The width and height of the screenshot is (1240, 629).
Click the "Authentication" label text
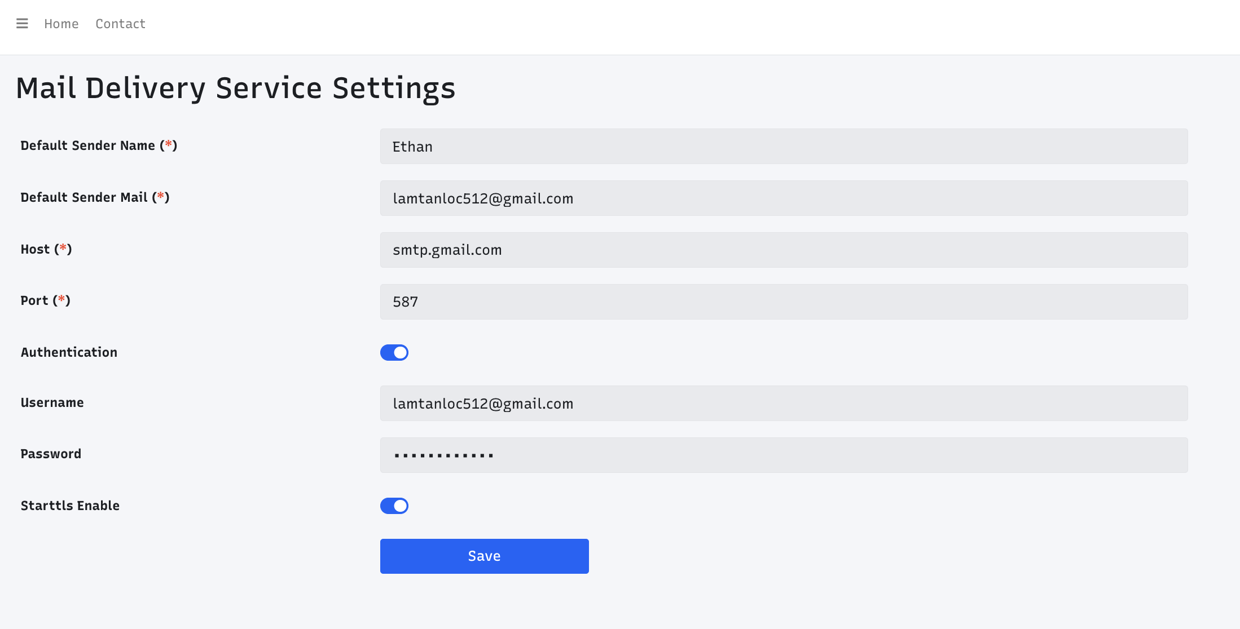(69, 353)
